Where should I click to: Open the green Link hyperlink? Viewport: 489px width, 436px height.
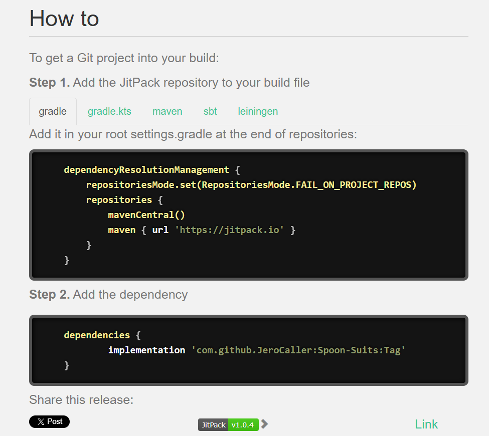426,424
